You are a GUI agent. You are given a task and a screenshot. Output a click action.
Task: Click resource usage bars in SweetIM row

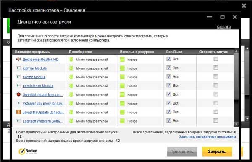pos(122,94)
